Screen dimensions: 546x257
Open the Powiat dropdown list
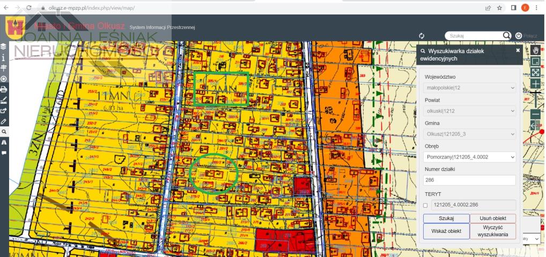click(469, 111)
